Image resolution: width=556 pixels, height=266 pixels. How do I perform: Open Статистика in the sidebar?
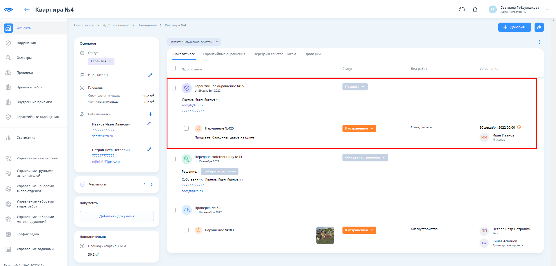pos(26,138)
